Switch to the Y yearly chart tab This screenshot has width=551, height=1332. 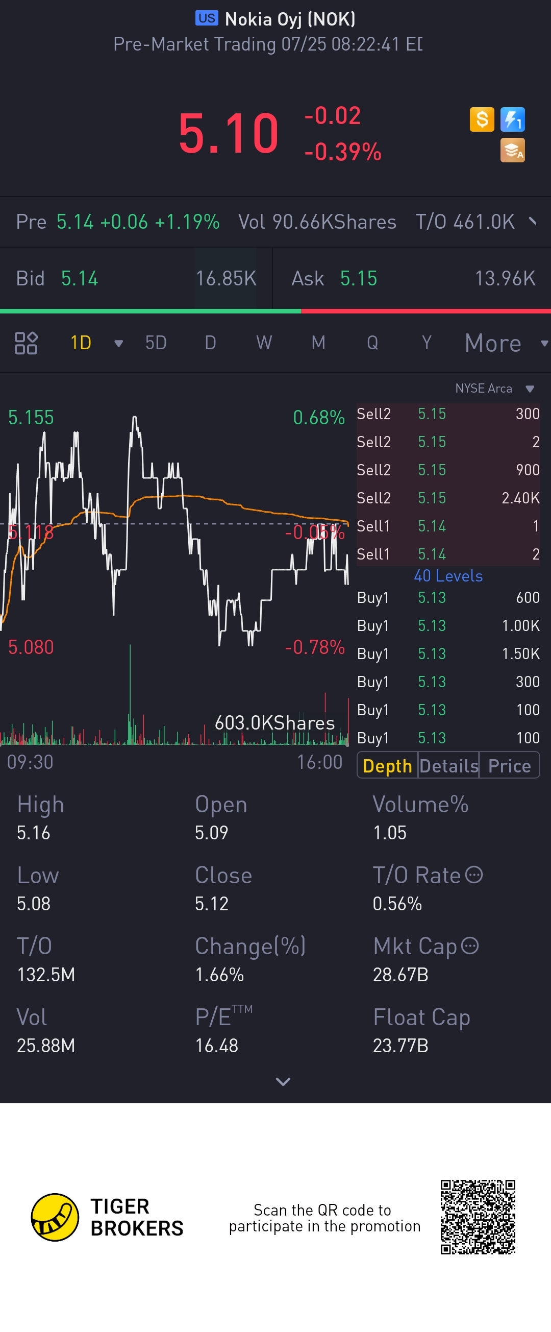pyautogui.click(x=427, y=343)
